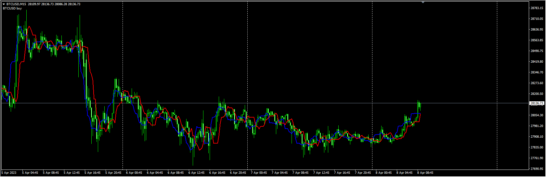
Task: Select the 28636.95 price scale label
Action: click(537, 30)
